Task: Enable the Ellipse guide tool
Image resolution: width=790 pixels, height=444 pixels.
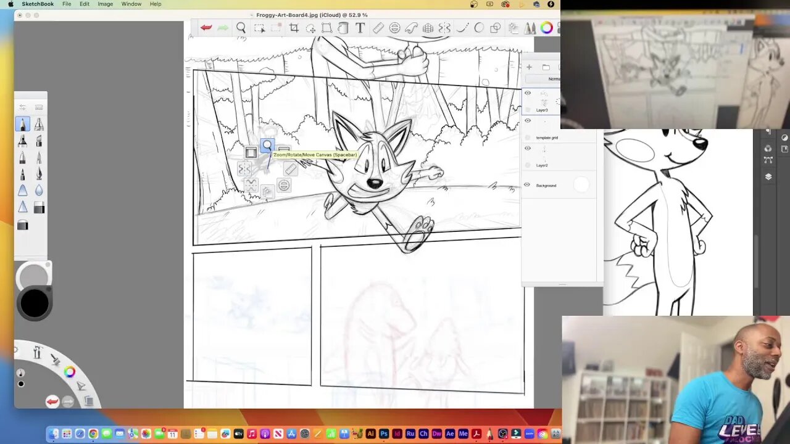Action: (x=395, y=28)
